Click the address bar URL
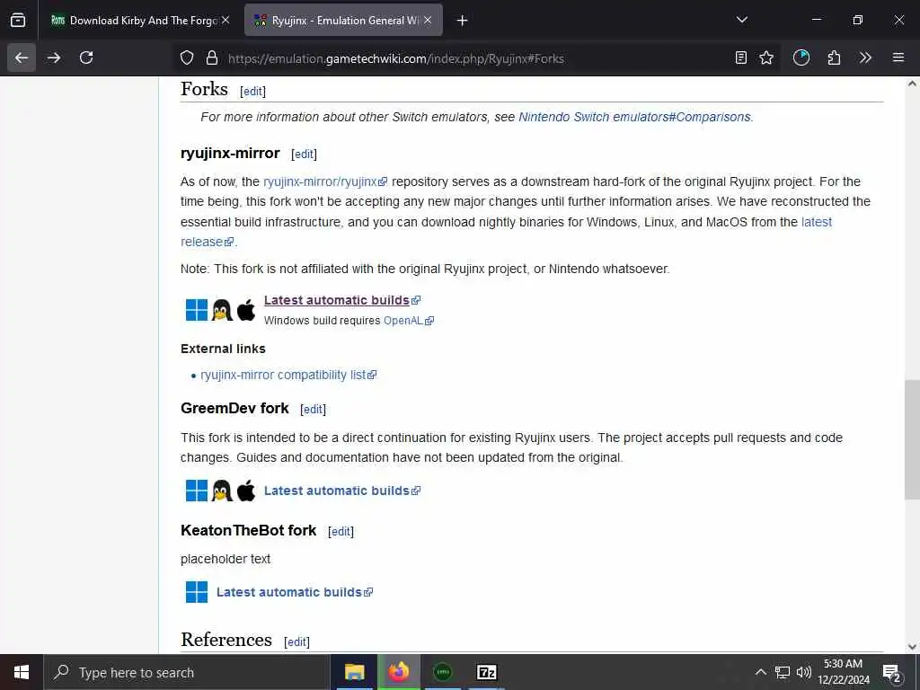Viewport: 920px width, 690px height. 396,58
